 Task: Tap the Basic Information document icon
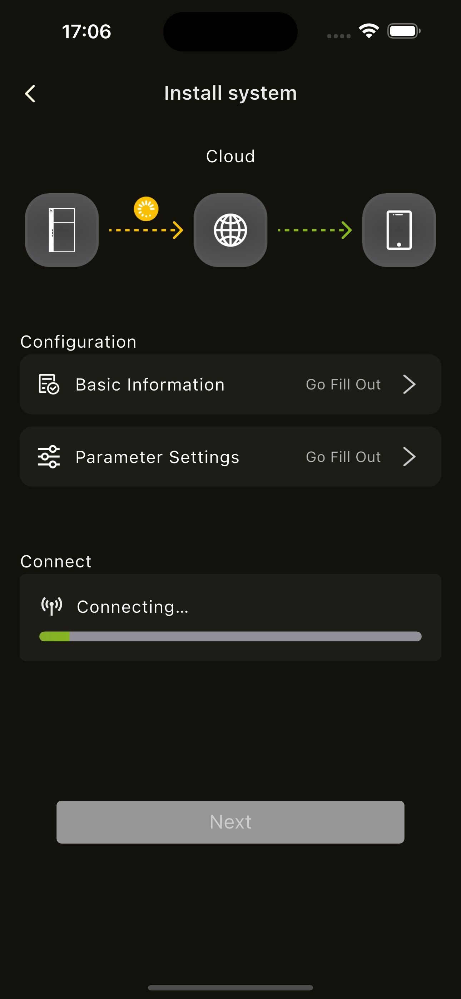(x=49, y=384)
